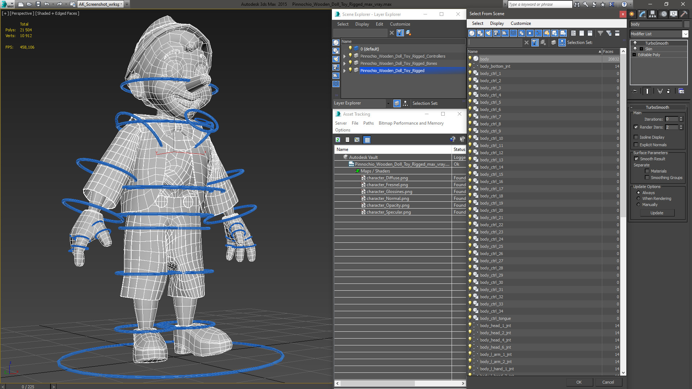Toggle Display Bones filter in Select From Scene
This screenshot has height=389, width=692.
point(538,33)
